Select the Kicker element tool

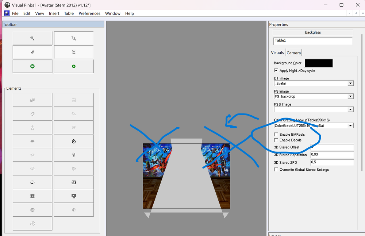(32, 169)
